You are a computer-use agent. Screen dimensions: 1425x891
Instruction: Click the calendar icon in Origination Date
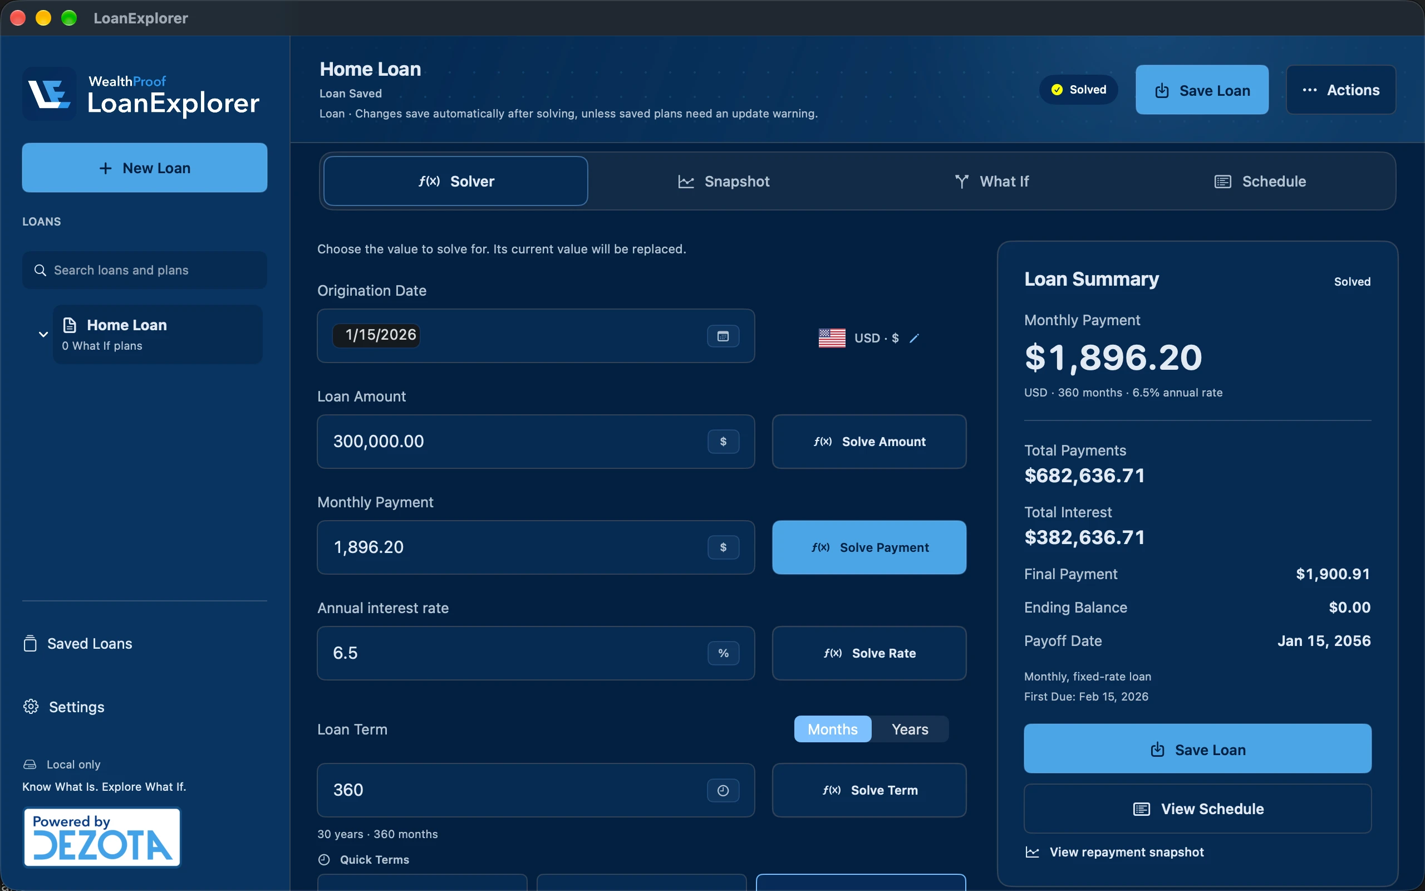click(x=723, y=336)
